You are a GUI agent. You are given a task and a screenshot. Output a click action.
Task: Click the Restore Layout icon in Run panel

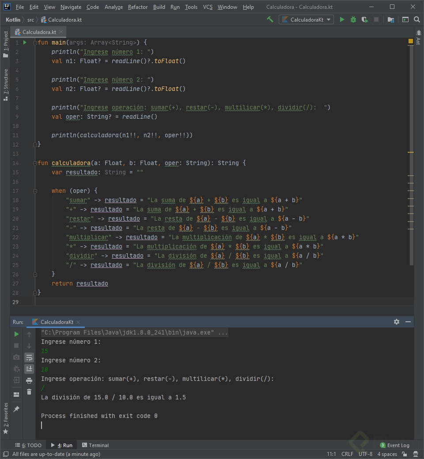coord(16,394)
